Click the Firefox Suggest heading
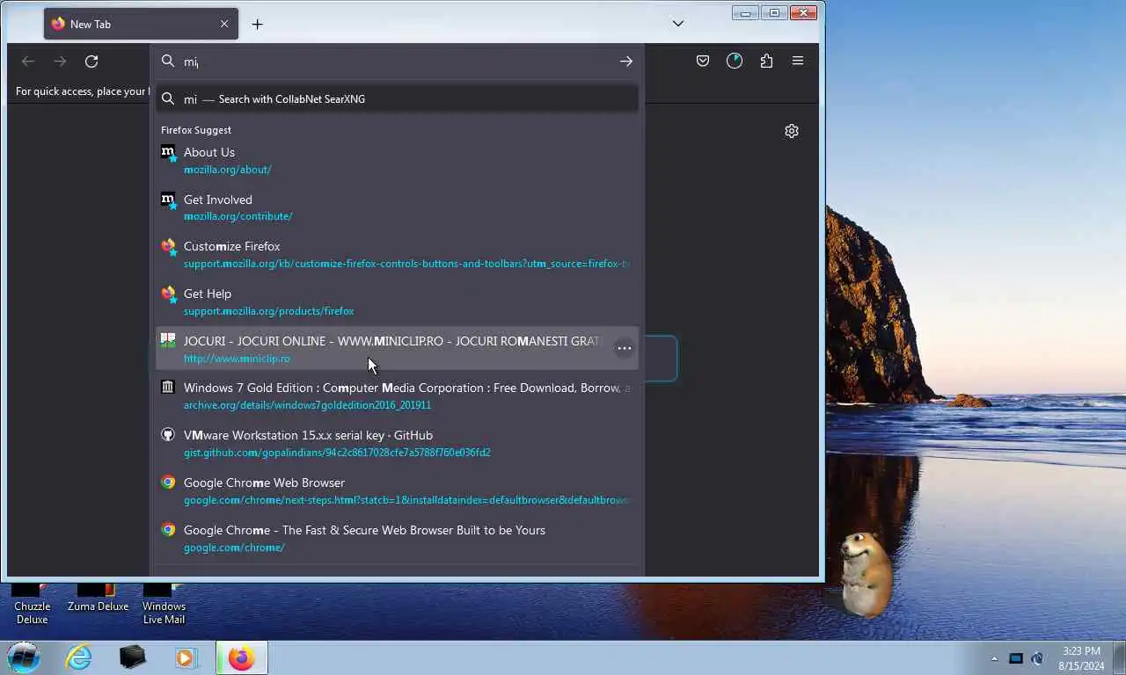Image resolution: width=1126 pixels, height=675 pixels. (x=196, y=130)
